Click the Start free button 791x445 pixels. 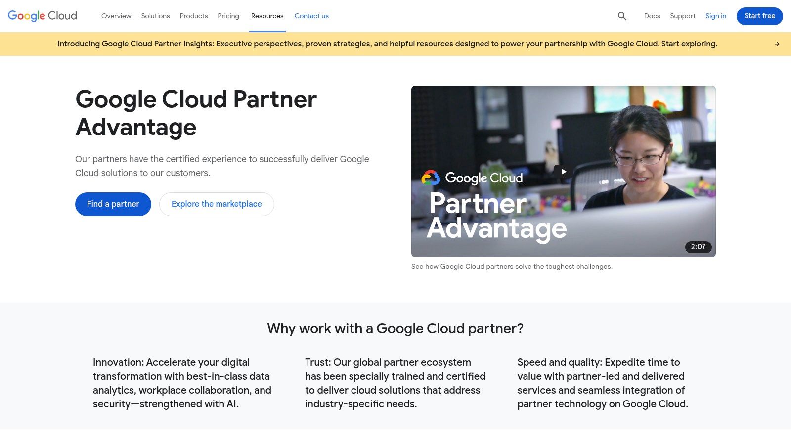point(759,16)
